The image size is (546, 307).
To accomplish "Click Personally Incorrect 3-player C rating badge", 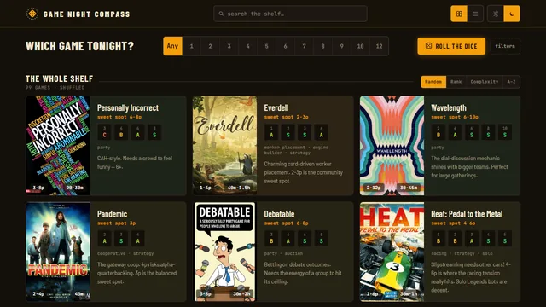I will coord(104,132).
